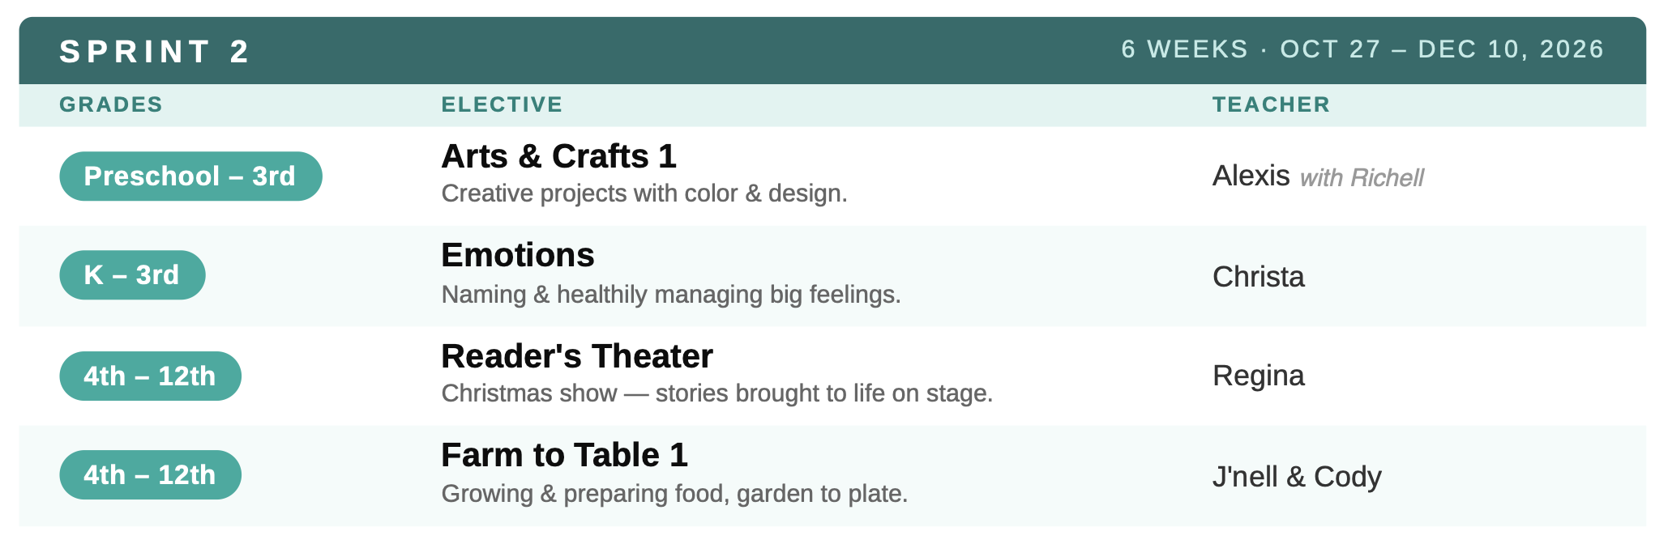
Task: Click the description about creative projects with color
Action: (644, 193)
